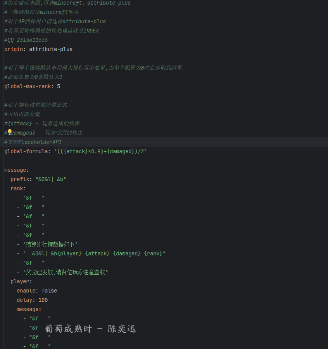Click the global-max-rank key
This screenshot has height=349, width=328.
(28, 86)
